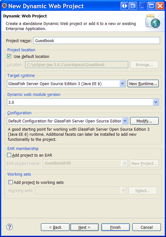Click the web project jar globe icon
Image resolution: width=166 pixels, height=237 pixels.
(x=153, y=21)
